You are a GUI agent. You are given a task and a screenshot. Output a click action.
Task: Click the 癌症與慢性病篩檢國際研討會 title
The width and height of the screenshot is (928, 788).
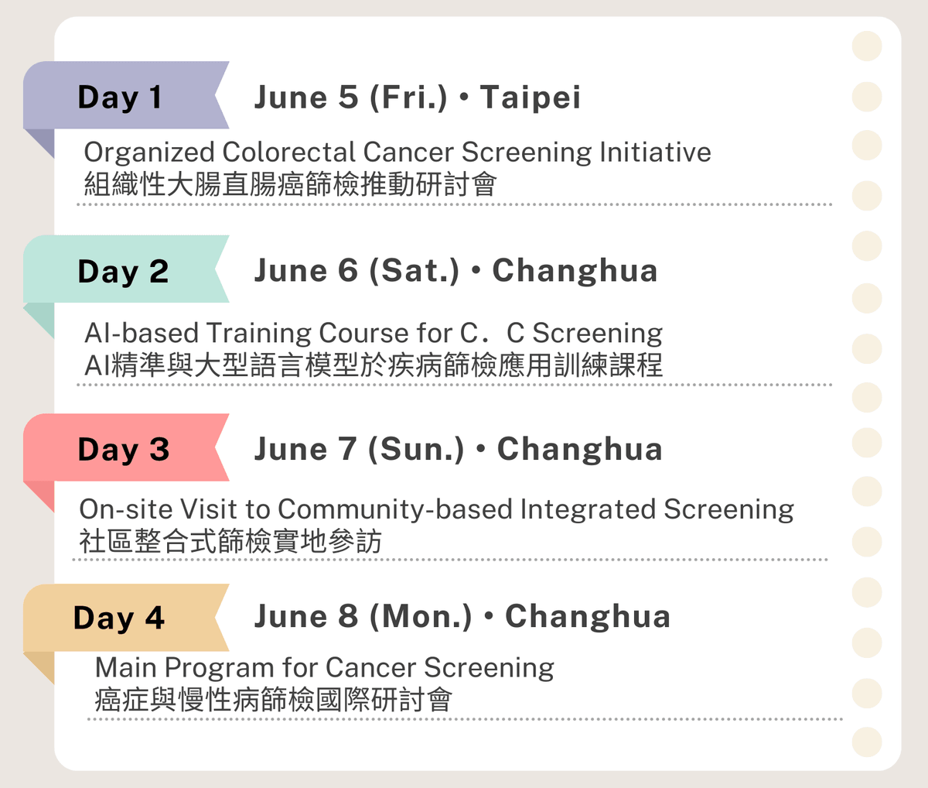[273, 700]
